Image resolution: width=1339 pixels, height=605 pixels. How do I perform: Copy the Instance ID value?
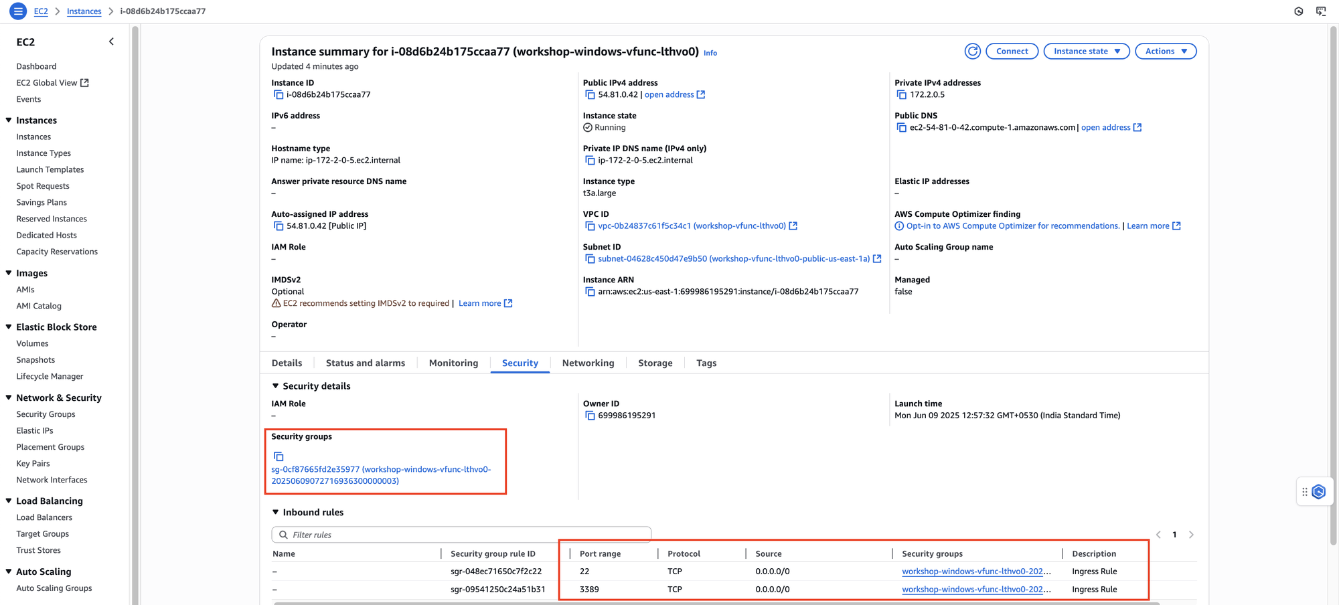click(279, 95)
